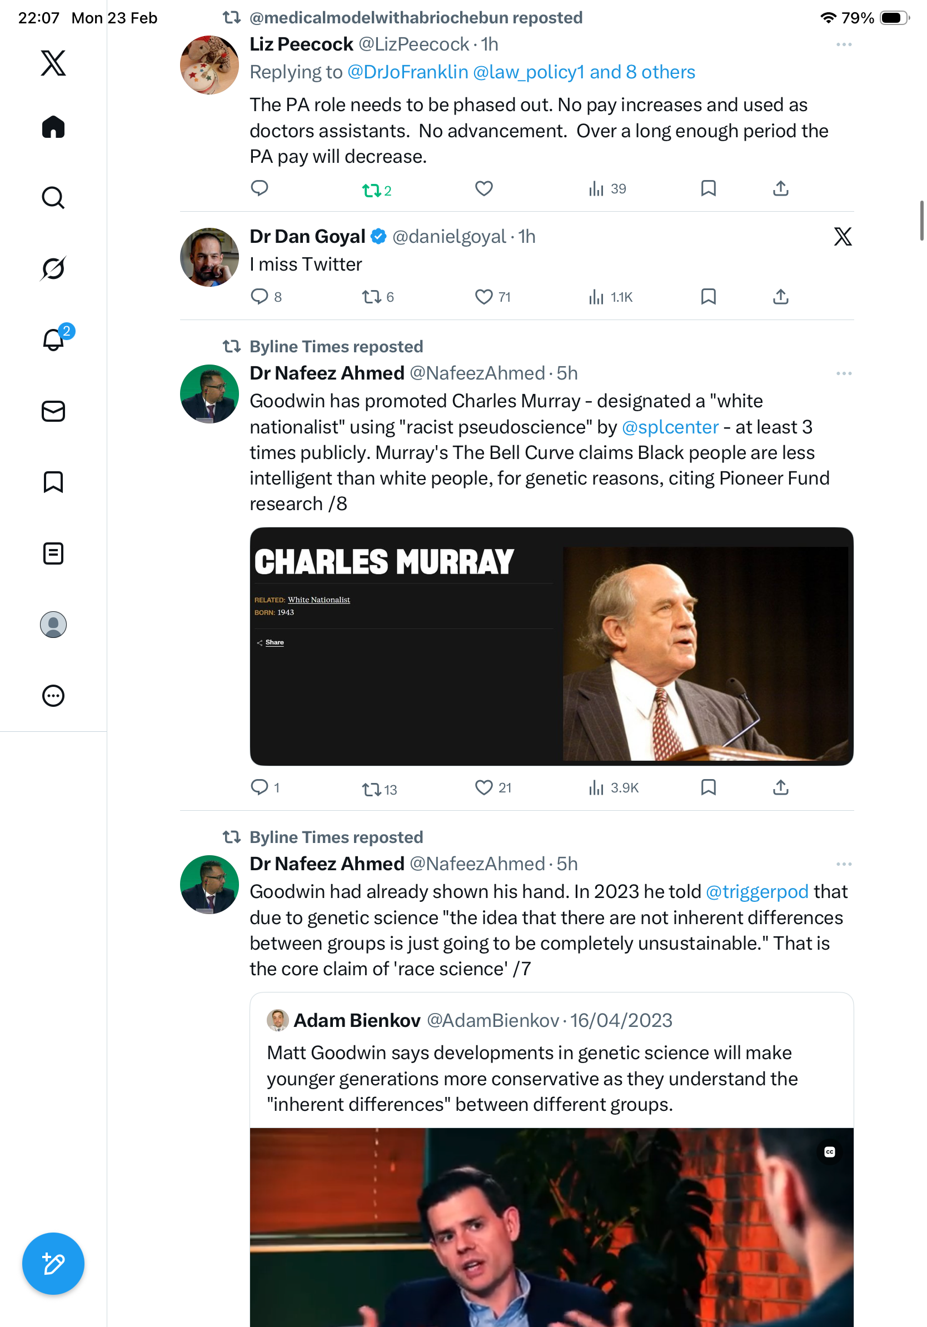Open the Search magnifier in sidebar
This screenshot has height=1327, width=927.
[53, 198]
